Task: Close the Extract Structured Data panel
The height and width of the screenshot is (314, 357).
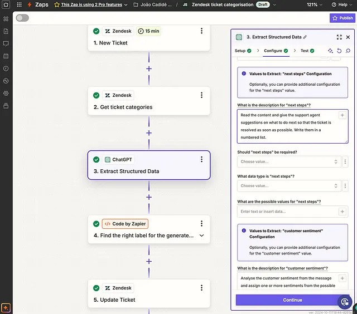Action: (x=348, y=37)
